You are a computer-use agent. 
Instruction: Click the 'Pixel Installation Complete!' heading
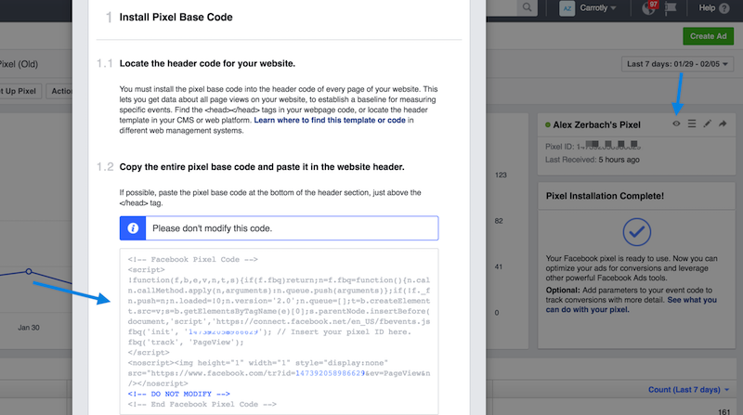coord(605,196)
